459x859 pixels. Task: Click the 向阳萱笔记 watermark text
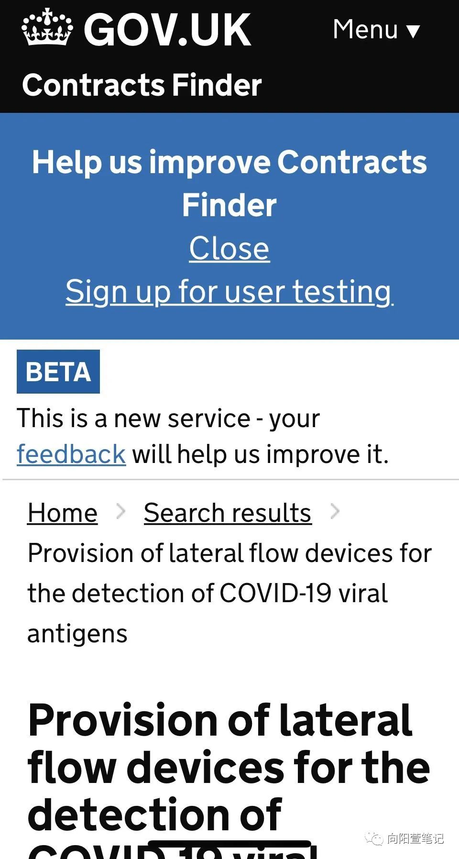[415, 838]
